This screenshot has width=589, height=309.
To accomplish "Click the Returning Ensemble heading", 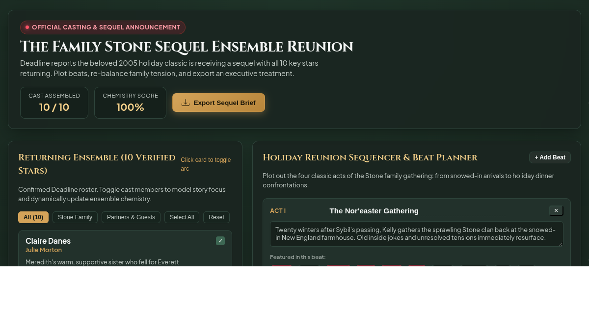I will point(97,164).
